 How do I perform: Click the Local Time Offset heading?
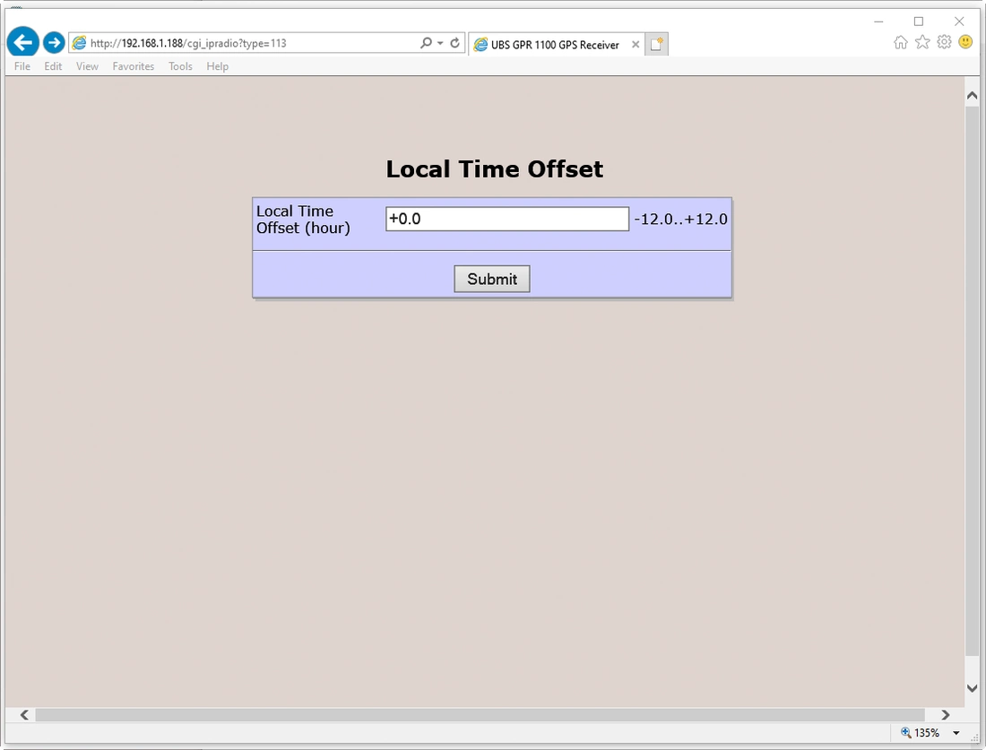tap(494, 169)
